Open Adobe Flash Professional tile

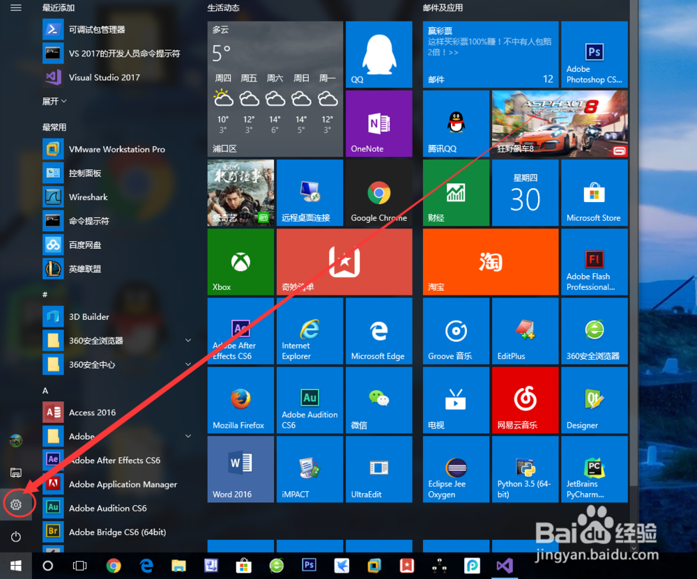595,262
